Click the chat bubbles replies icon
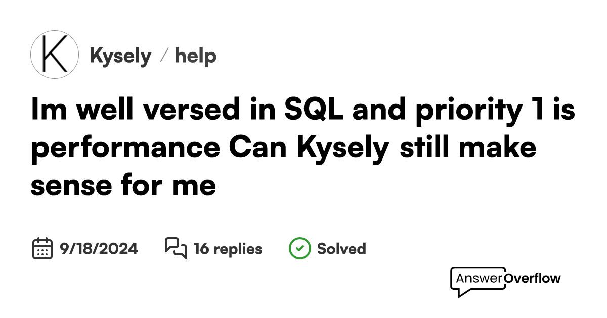607x318 pixels. click(176, 248)
